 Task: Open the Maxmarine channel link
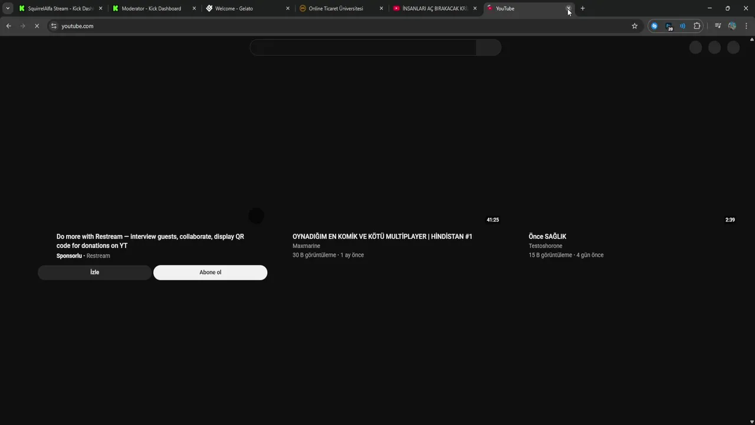point(306,246)
